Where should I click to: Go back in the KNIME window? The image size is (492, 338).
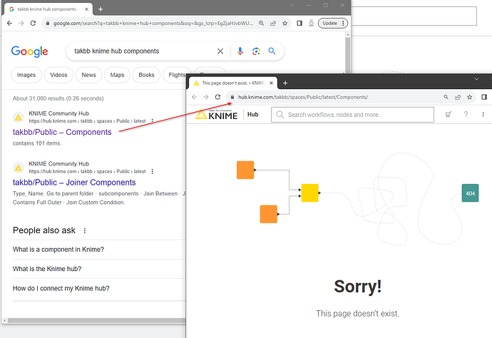pos(194,97)
